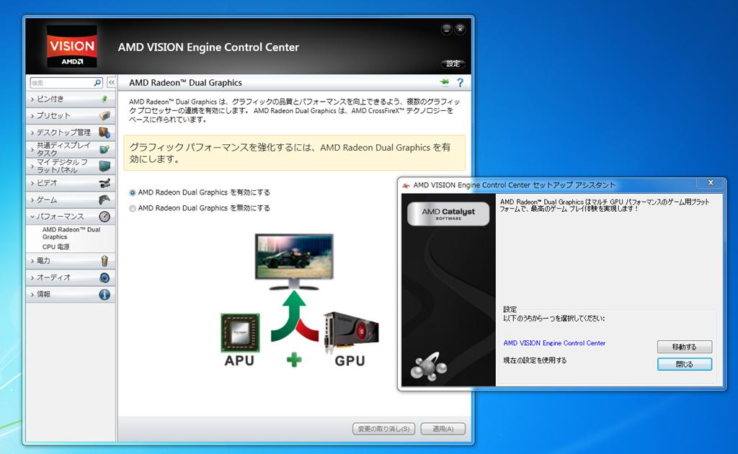Expand the ピン付き chevron
The height and width of the screenshot is (454, 738).
click(32, 99)
